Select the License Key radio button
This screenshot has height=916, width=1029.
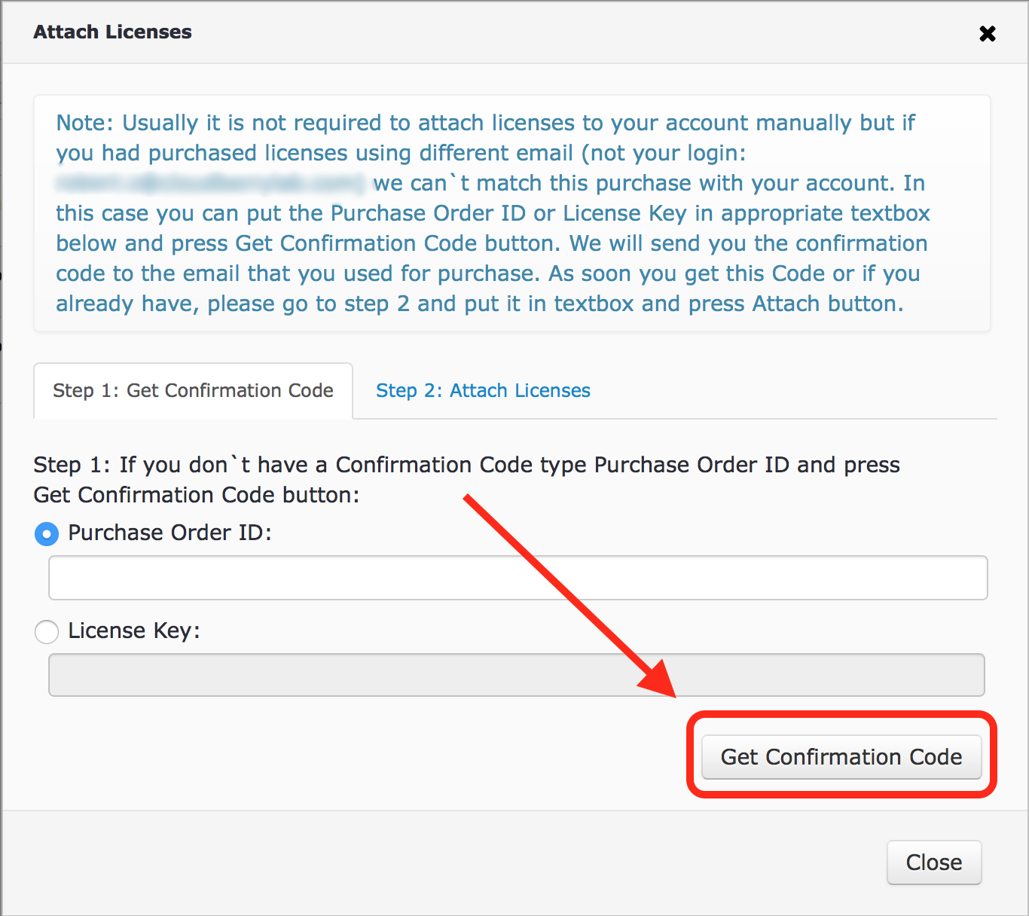tap(47, 632)
